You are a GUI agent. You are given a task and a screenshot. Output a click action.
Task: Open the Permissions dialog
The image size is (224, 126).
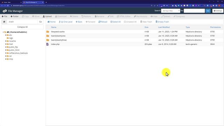click(140, 16)
